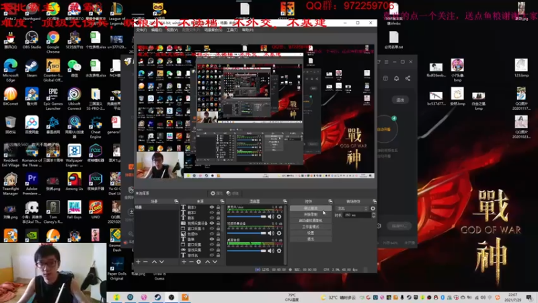Image resolution: width=538 pixels, height=303 pixels.
Task: Toggle visibility of the 窗口采集 6 source
Action: pyautogui.click(x=212, y=228)
